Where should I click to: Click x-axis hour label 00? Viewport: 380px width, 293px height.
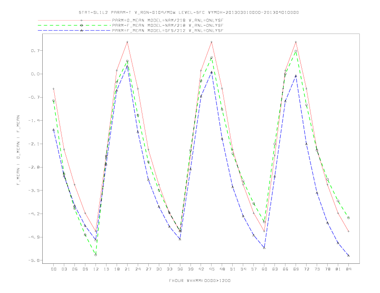click(x=54, y=269)
